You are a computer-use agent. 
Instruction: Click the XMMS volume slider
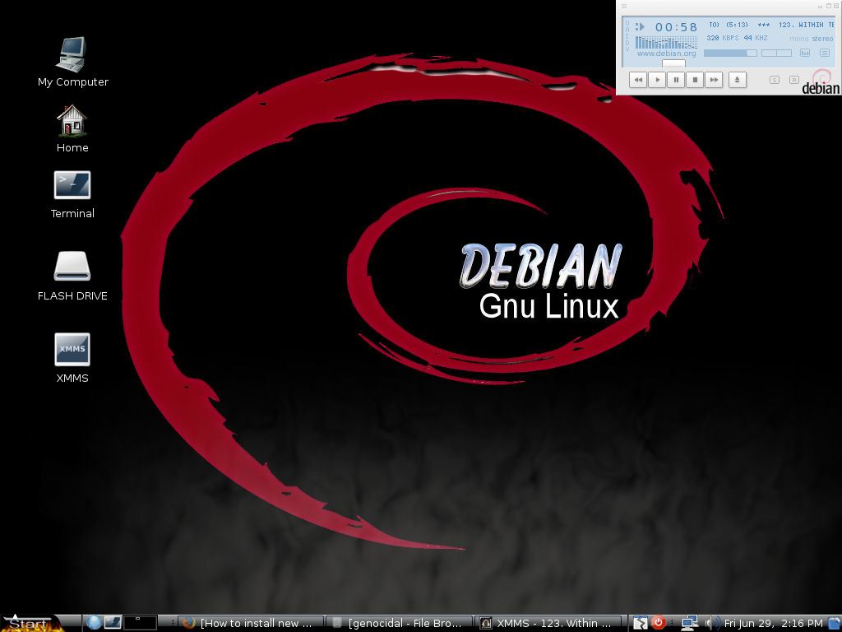click(730, 53)
